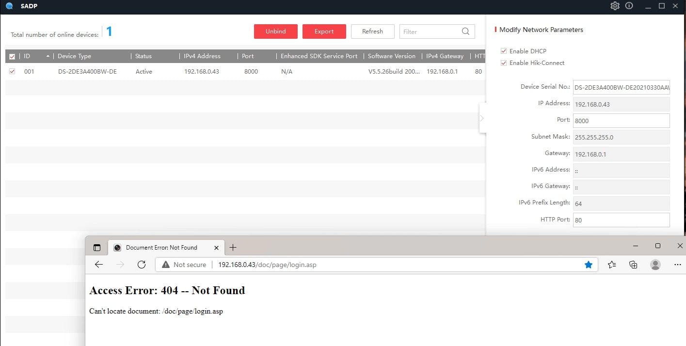Click the search magnifier in Filter box

tap(465, 31)
